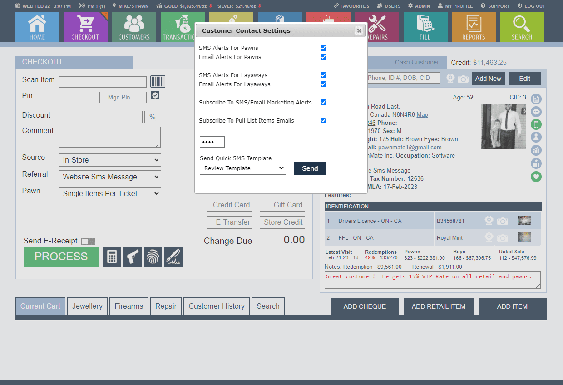
Task: Expand the Review Template dropdown
Action: click(x=242, y=168)
